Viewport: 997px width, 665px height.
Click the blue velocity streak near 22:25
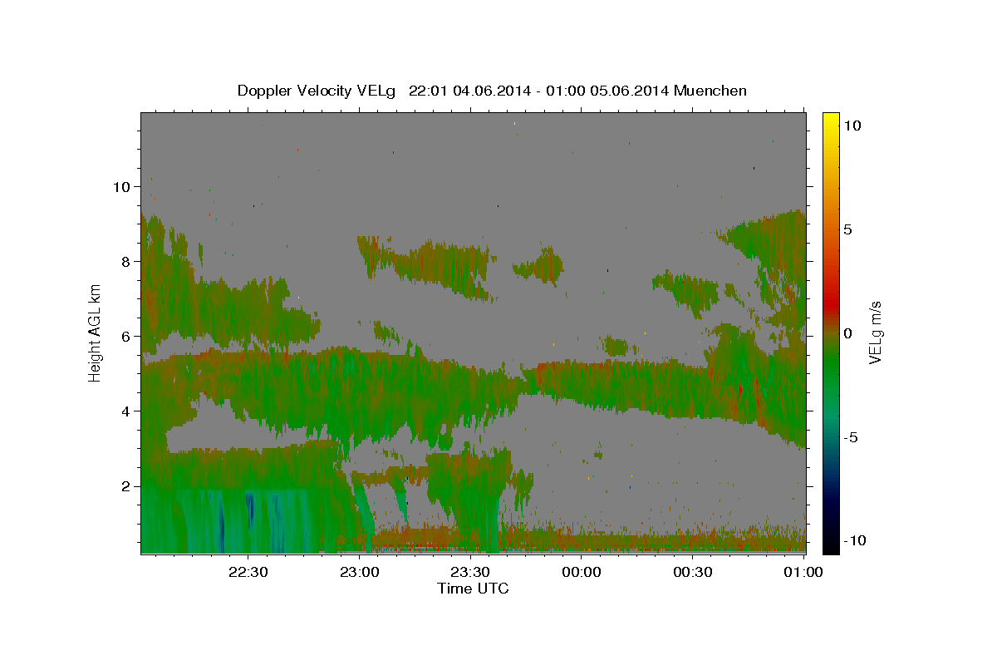[222, 524]
